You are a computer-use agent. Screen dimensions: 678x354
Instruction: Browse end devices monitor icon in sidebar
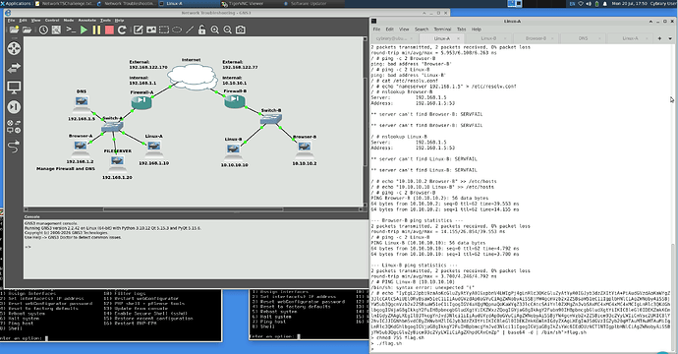click(14, 88)
